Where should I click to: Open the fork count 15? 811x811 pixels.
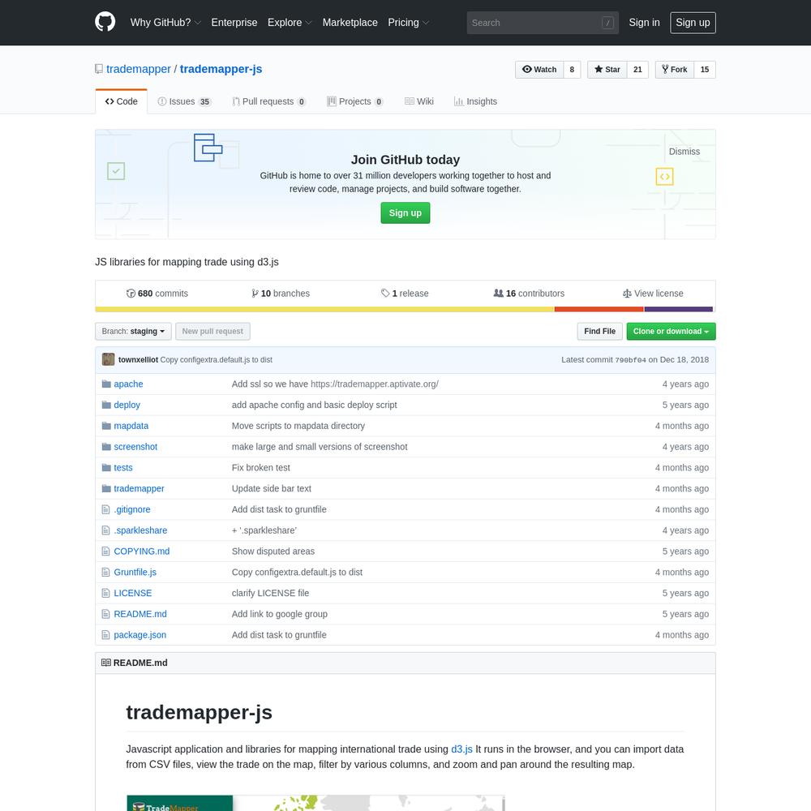(705, 69)
